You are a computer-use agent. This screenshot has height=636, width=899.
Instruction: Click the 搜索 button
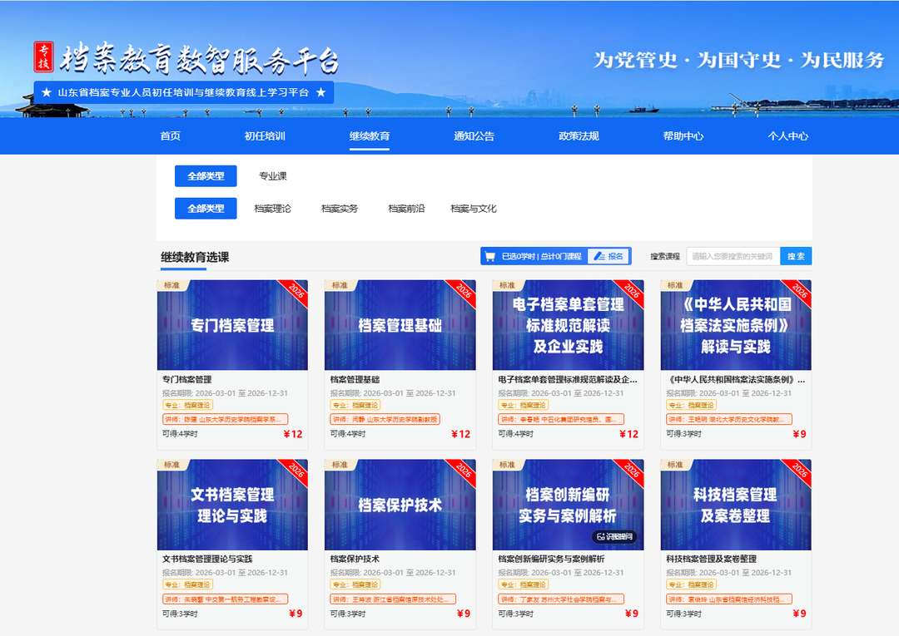[x=796, y=256]
